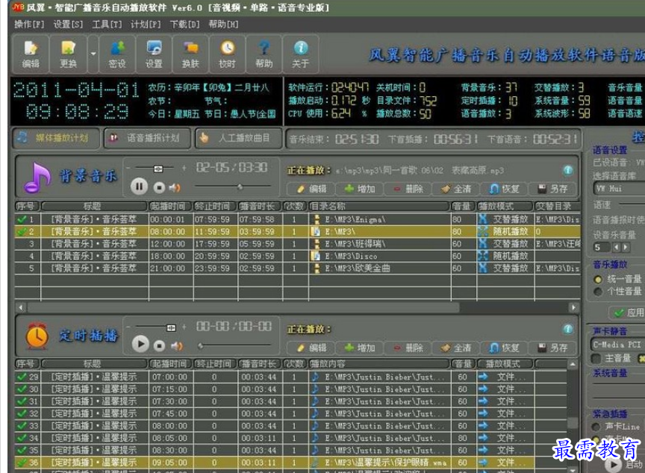This screenshot has height=473, width=645.
Task: Open the 密设 password settings icon
Action: click(117, 54)
